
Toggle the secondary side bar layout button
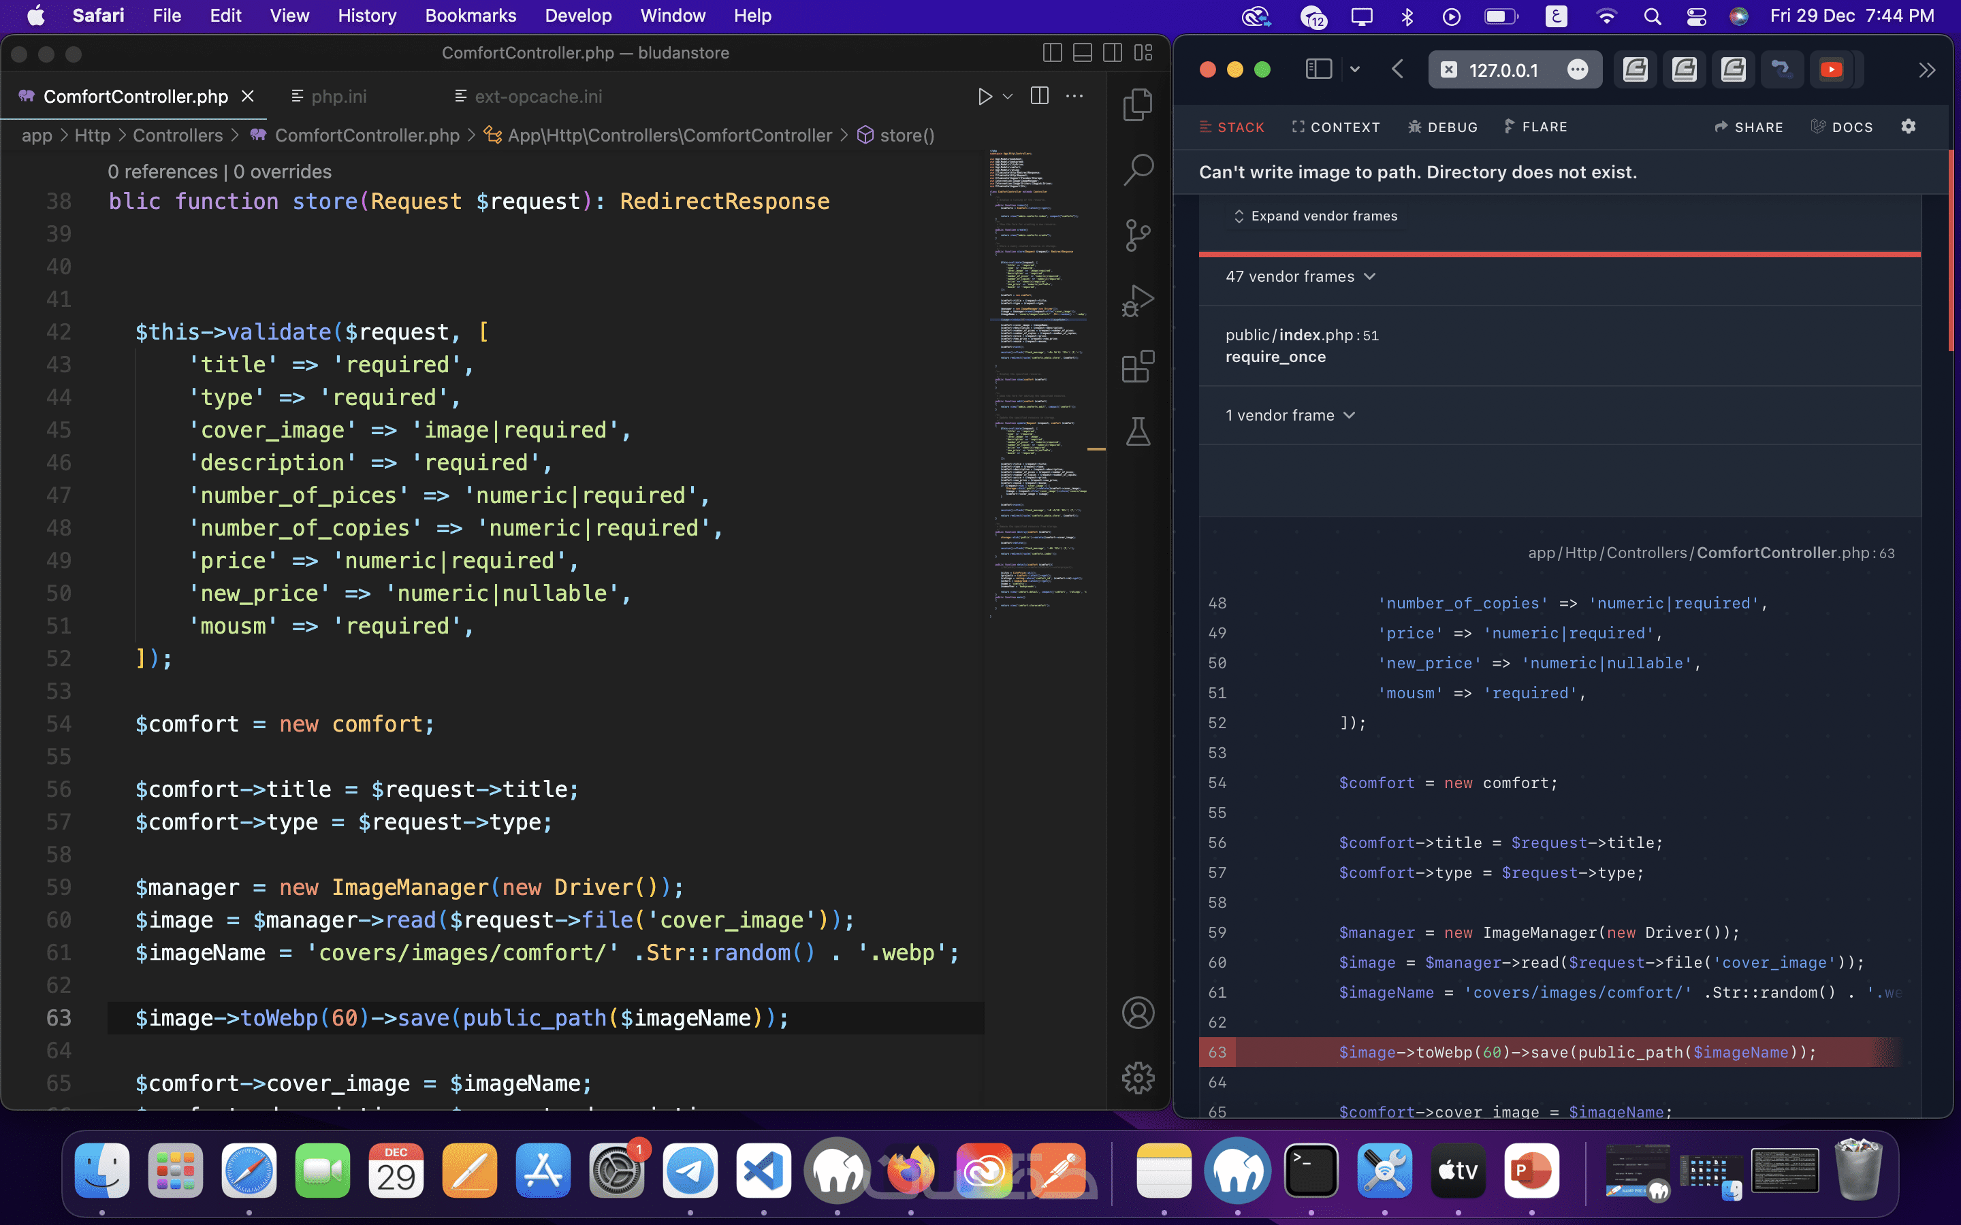point(1113,52)
